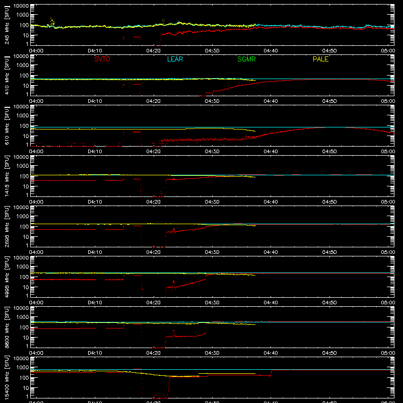Click the 10 tick label of 1415 MHz plot
Image resolution: width=403 pixels, height=403 pixels.
(x=26, y=186)
